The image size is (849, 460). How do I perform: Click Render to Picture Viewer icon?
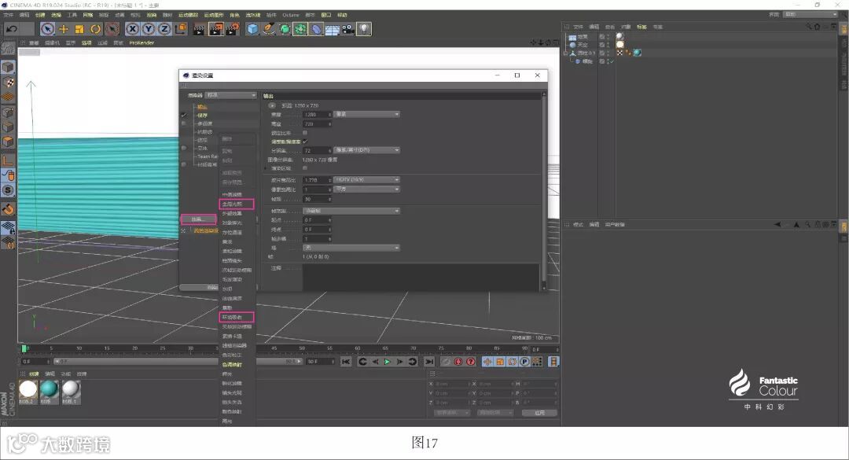click(x=215, y=29)
